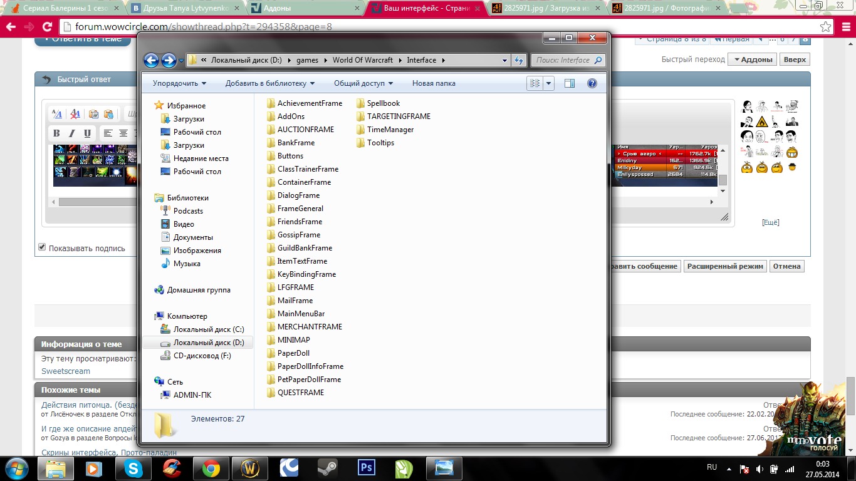This screenshot has width=856, height=481.
Task: Toggle the Explorer preview pane
Action: pyautogui.click(x=569, y=83)
